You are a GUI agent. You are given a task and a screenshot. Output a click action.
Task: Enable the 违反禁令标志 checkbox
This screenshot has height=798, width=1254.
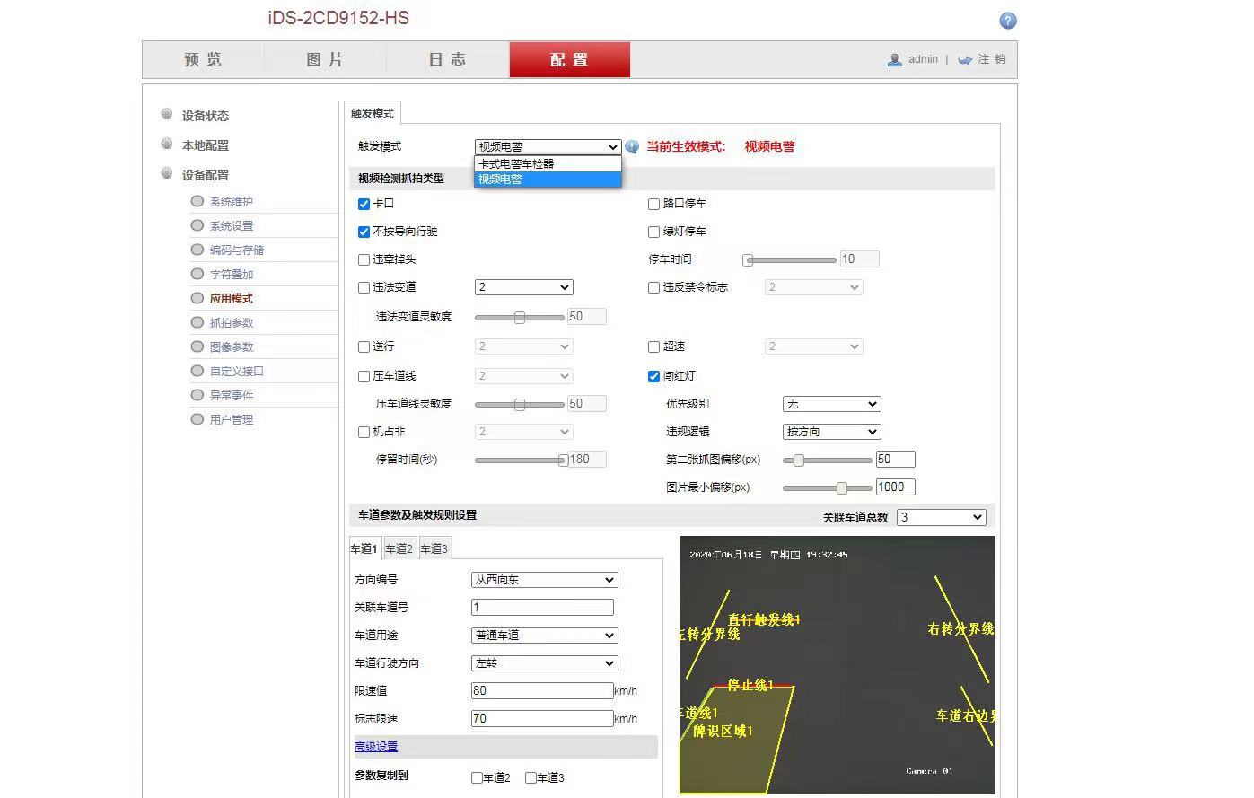[653, 287]
